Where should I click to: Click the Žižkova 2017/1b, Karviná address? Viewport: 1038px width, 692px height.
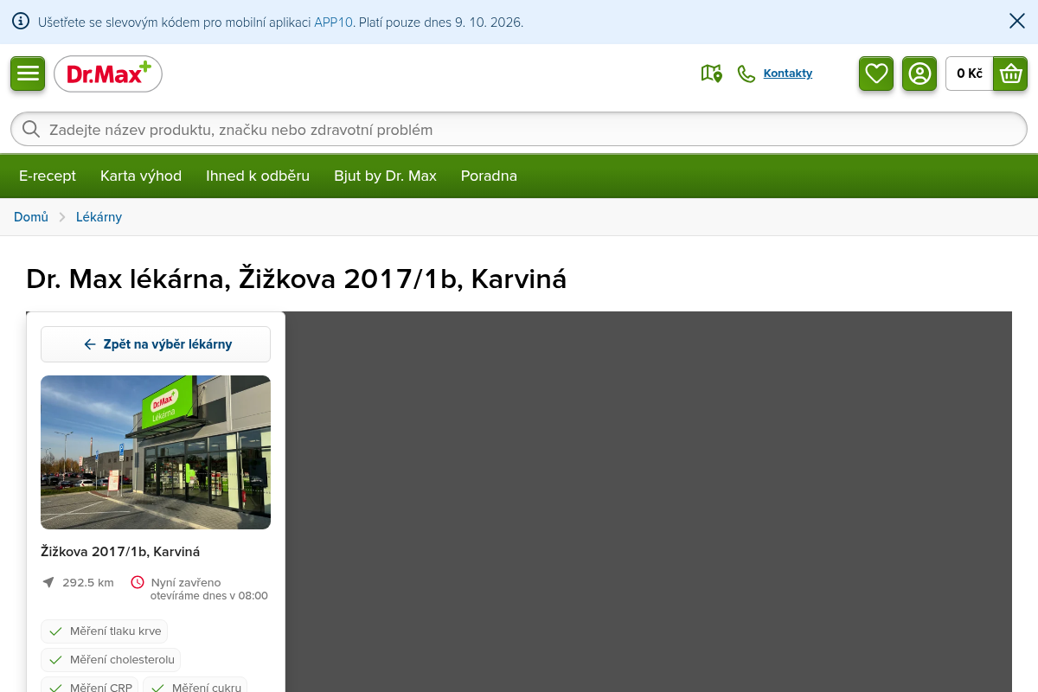pos(120,552)
